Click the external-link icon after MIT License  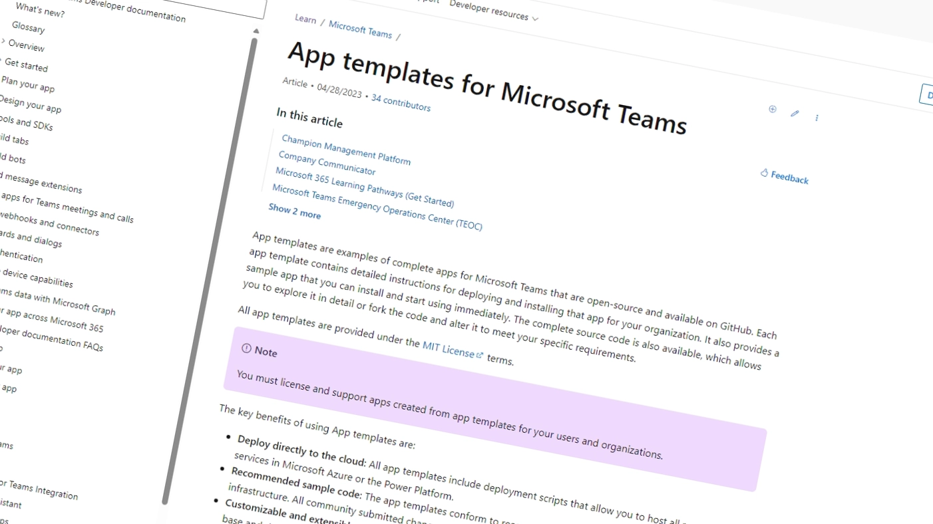pyautogui.click(x=480, y=354)
